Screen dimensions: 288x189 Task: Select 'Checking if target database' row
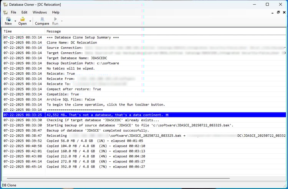coord(144,120)
